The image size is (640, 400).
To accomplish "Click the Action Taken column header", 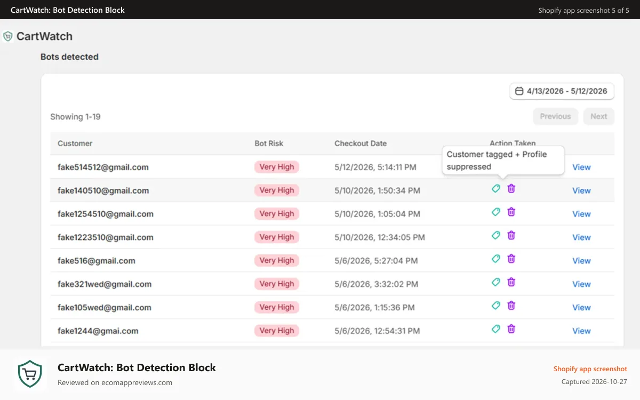I will (513, 143).
